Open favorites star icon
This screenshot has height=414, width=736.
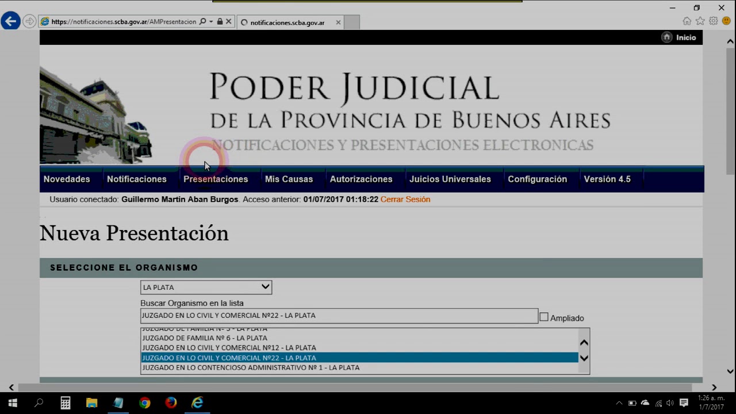(x=700, y=21)
